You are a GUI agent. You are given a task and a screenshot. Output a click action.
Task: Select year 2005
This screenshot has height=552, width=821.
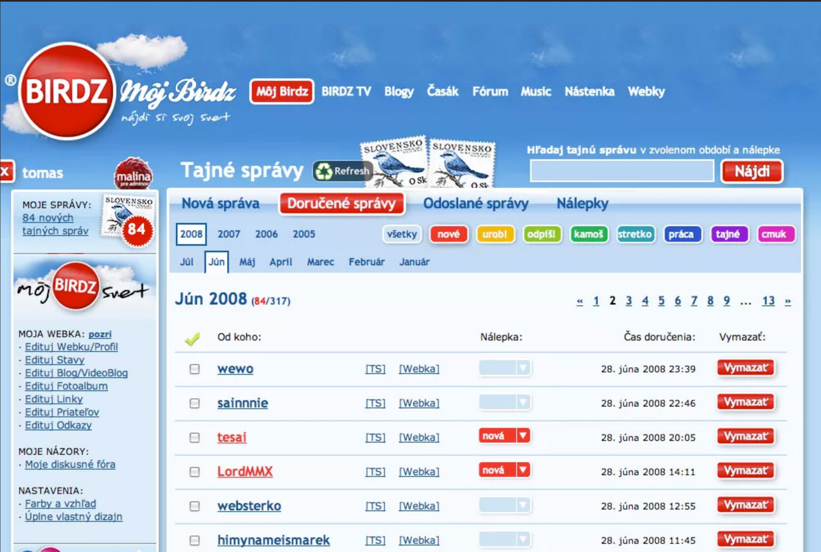coord(304,234)
